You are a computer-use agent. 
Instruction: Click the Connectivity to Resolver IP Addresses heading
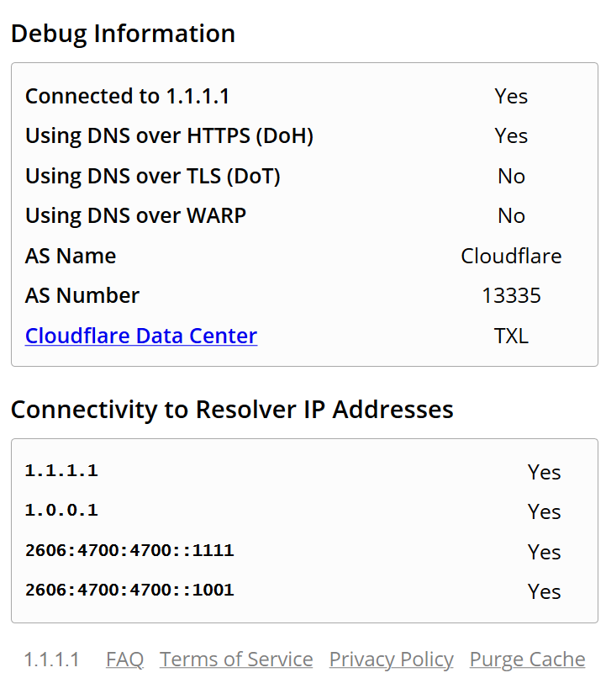232,410
